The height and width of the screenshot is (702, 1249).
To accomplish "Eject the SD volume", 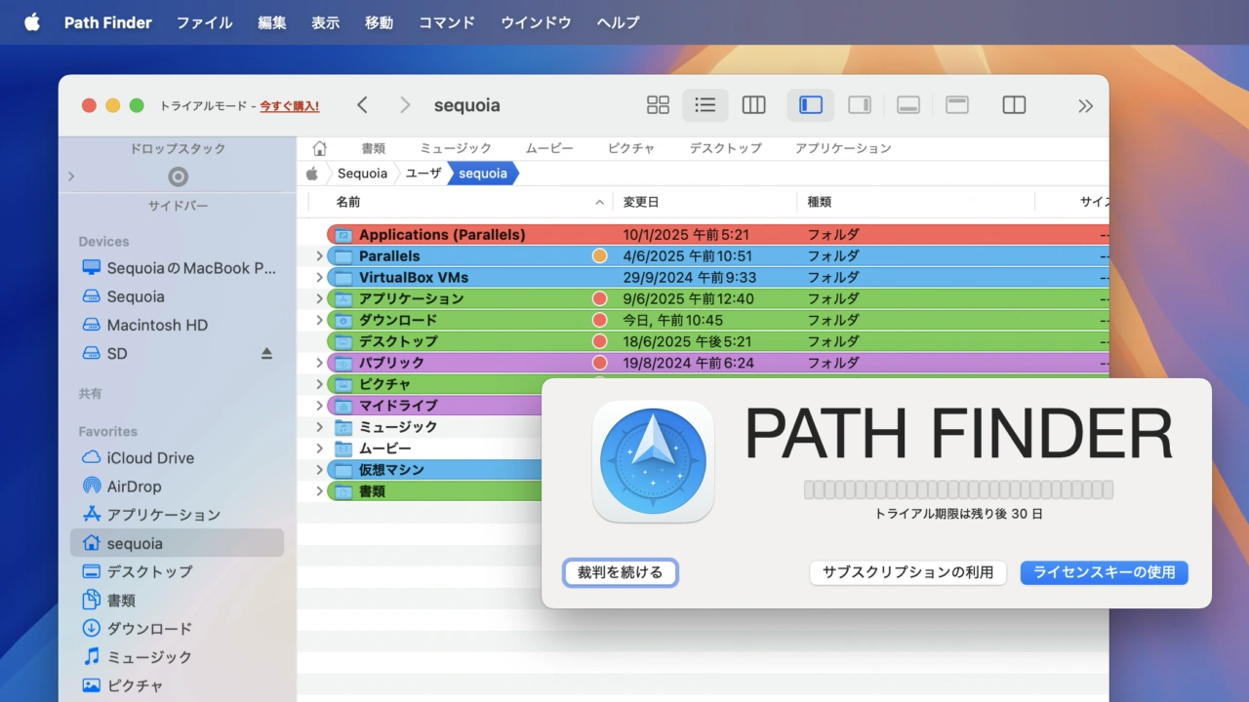I will (x=266, y=354).
